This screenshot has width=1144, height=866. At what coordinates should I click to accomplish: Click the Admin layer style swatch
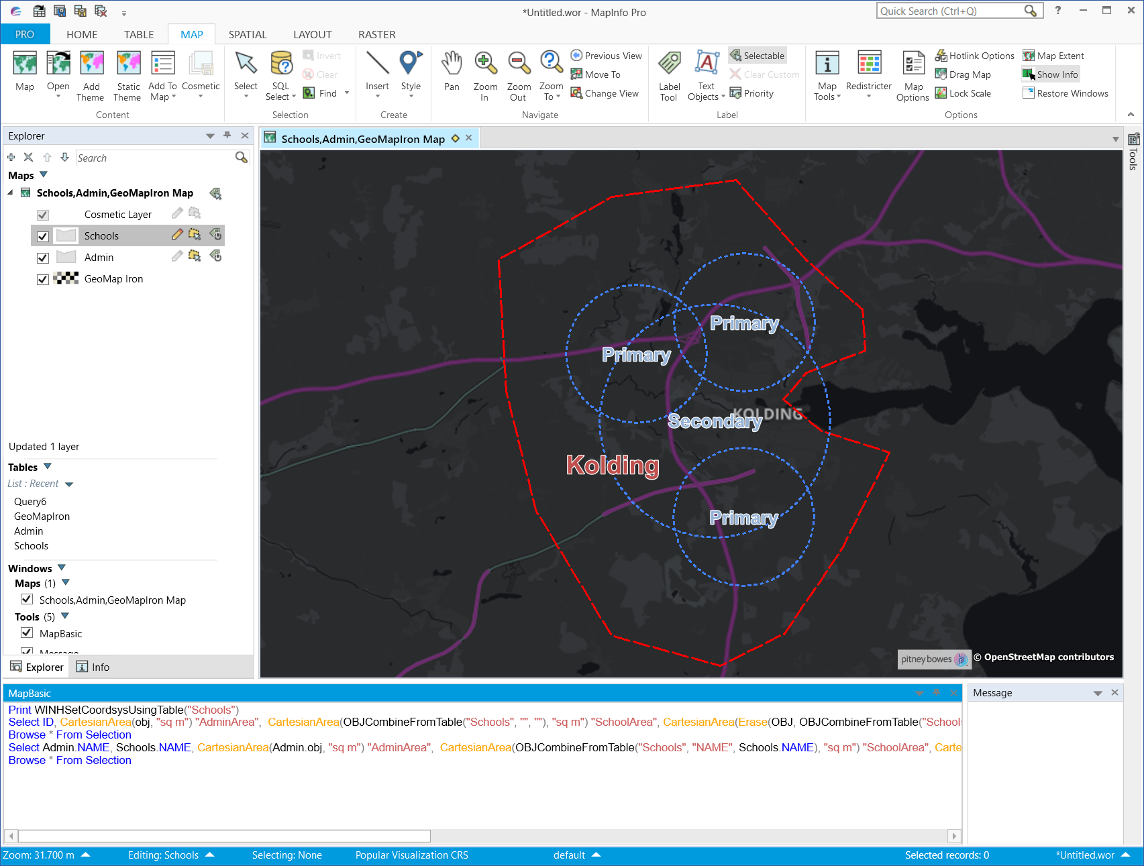pos(66,257)
